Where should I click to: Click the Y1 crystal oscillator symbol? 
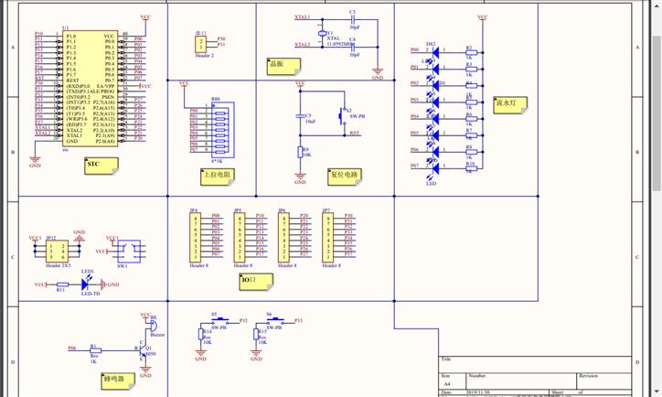click(322, 34)
